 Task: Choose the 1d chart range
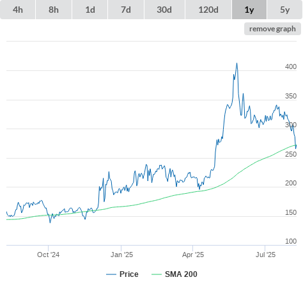(90, 10)
